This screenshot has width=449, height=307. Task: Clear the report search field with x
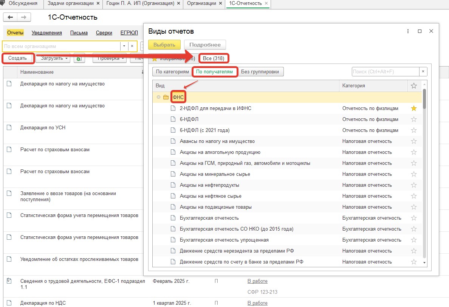click(423, 72)
